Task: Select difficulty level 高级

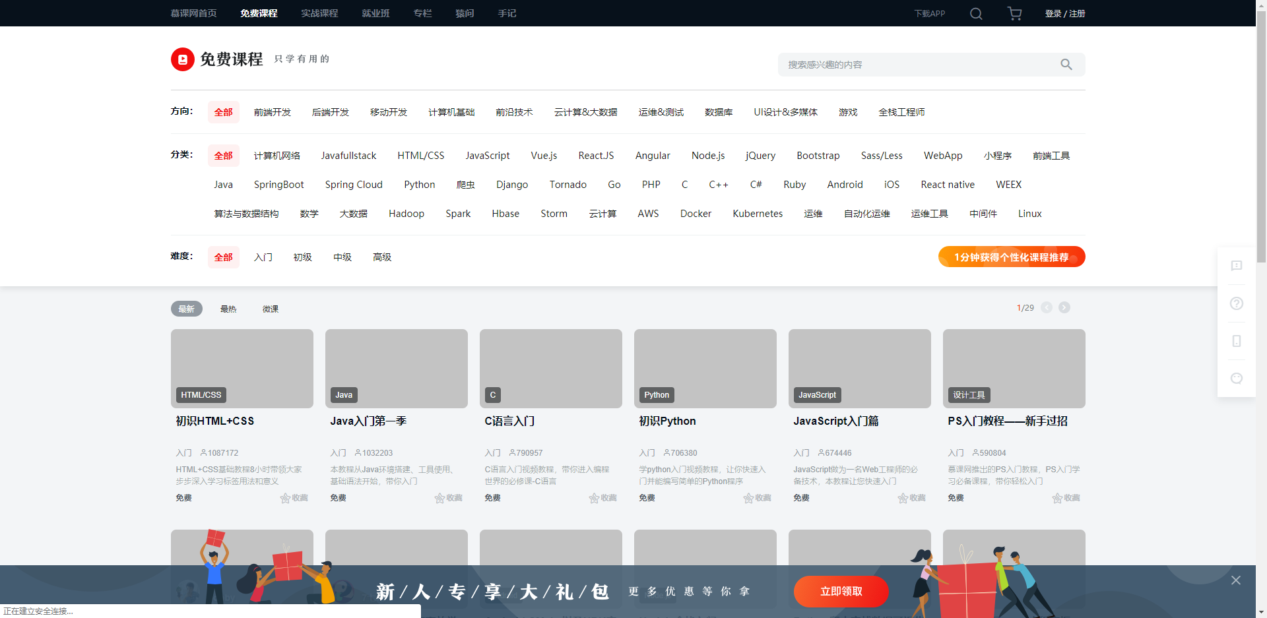Action: coord(381,257)
